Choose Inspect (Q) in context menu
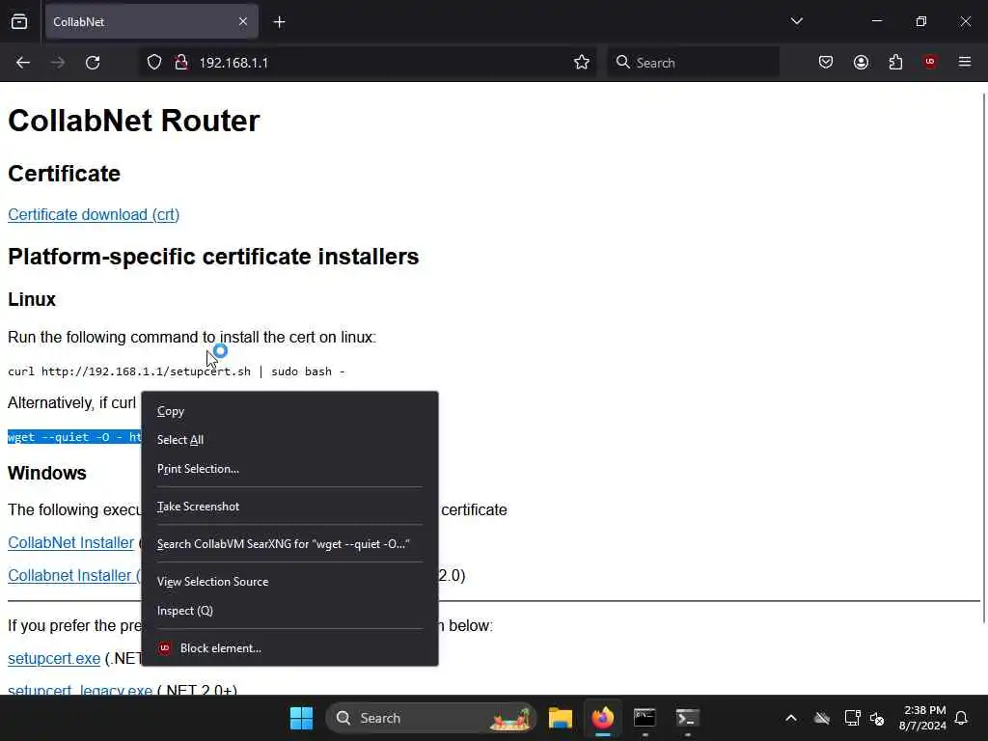Screen dimensions: 988x741 [289, 611]
